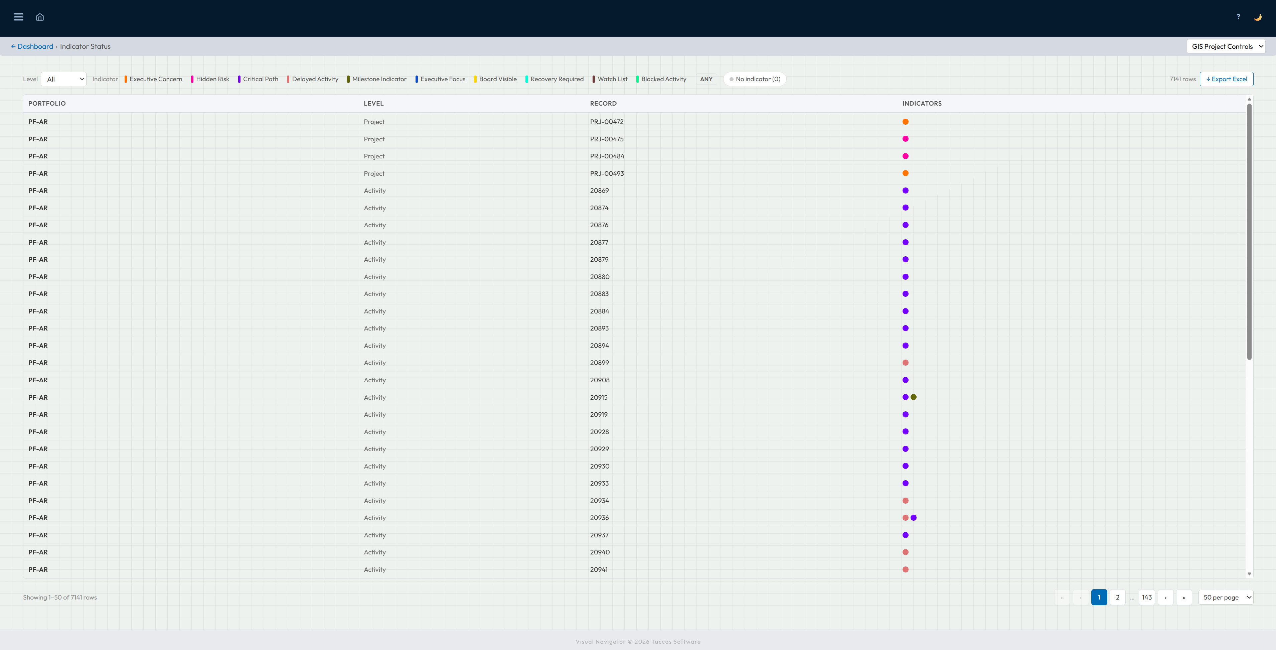
Task: Toggle Critical Path indicator filter
Action: (258, 79)
